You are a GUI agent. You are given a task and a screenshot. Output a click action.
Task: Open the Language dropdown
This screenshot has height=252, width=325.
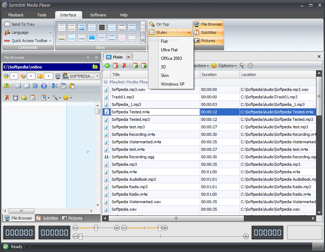coord(28,32)
